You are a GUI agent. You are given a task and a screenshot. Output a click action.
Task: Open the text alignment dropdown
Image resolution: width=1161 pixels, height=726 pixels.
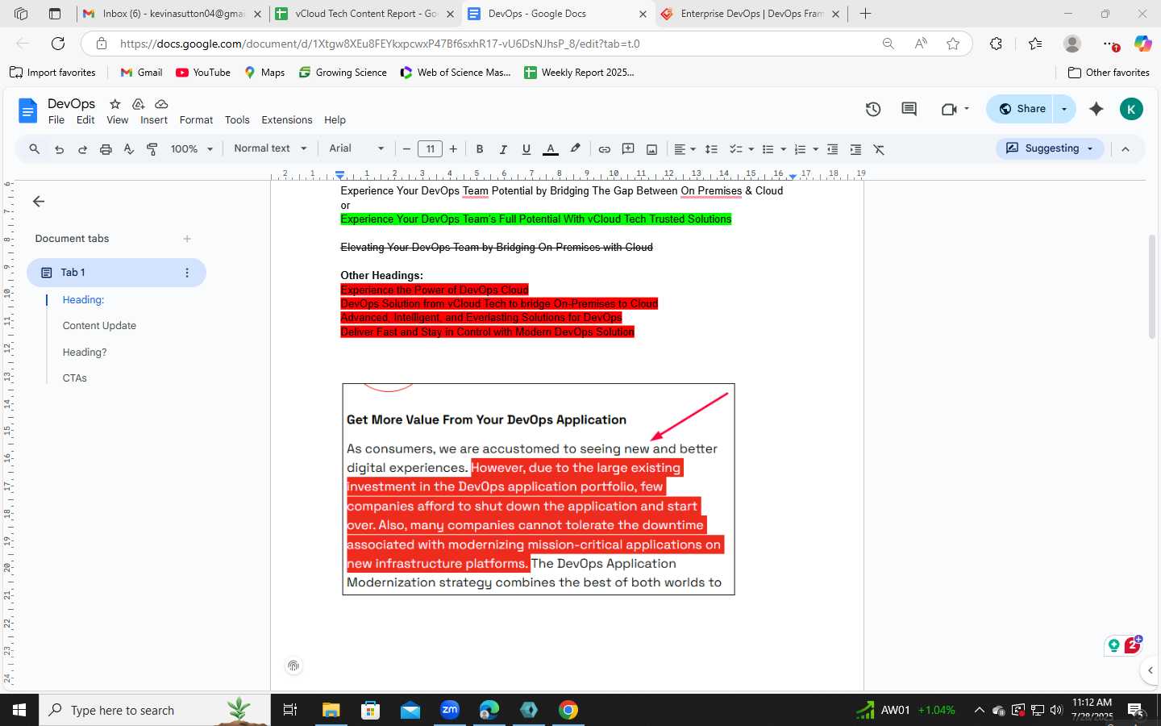point(685,149)
